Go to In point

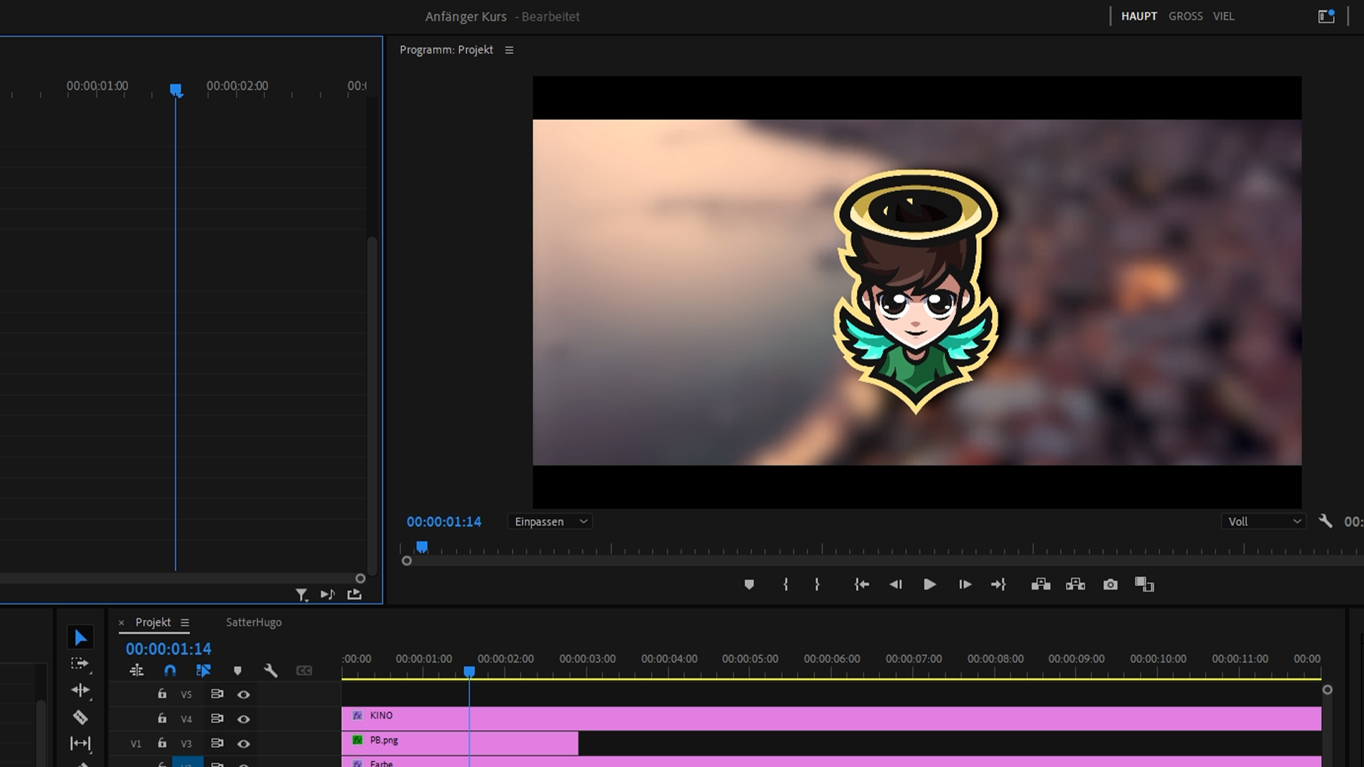pos(862,584)
